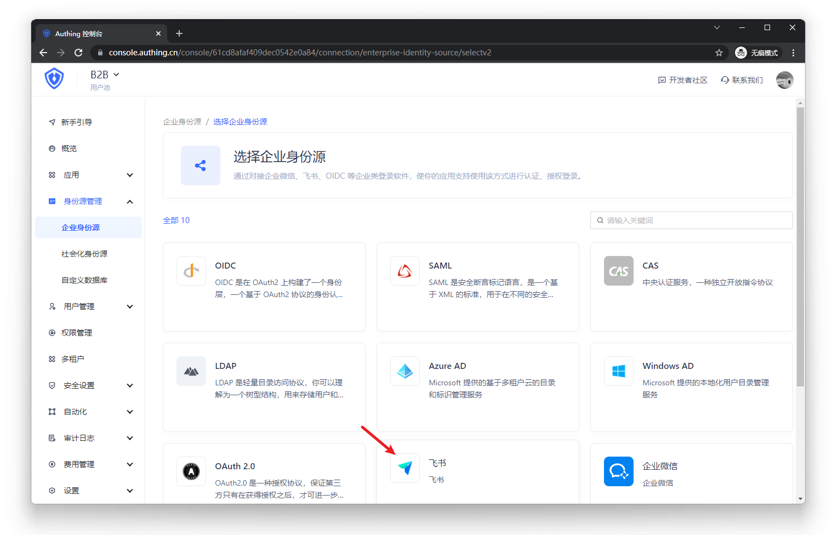This screenshot has height=535, width=838.
Task: Open the Azure AD pyramid icon
Action: coord(404,371)
